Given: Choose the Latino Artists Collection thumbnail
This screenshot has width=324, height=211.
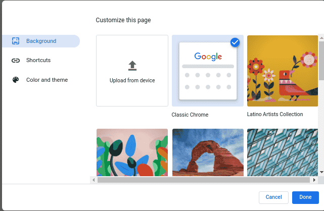Looking at the screenshot, I should 283,71.
